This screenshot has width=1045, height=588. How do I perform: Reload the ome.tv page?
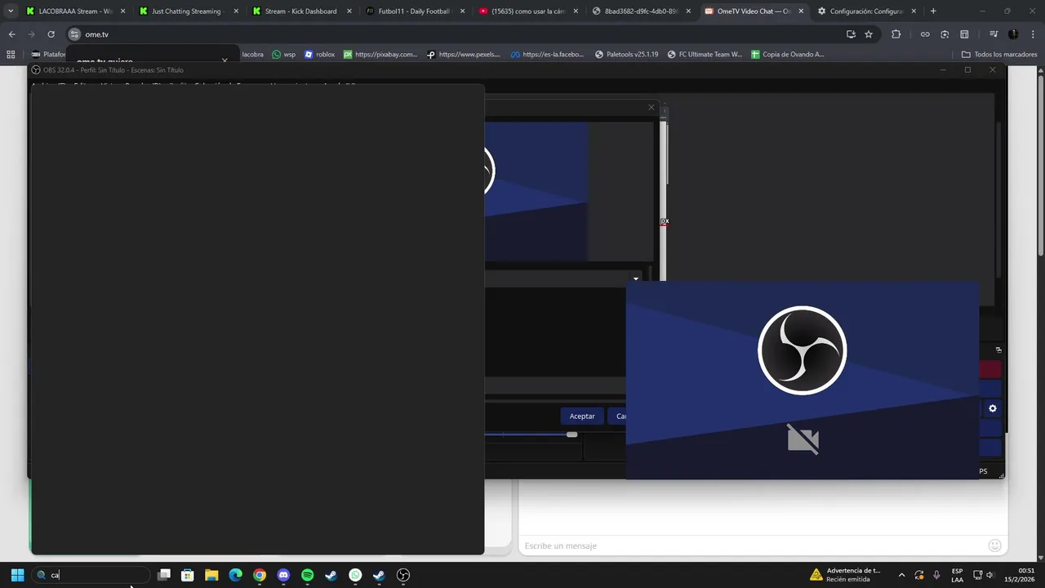(x=51, y=34)
